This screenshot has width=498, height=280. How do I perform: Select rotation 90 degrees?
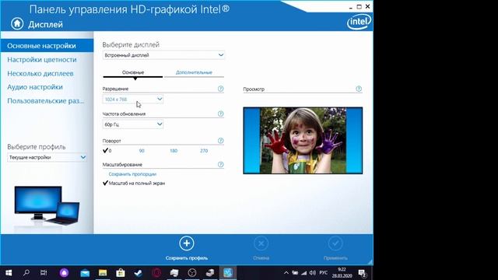[142, 151]
